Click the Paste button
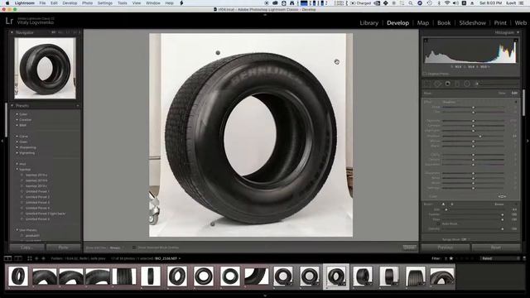Screen dimensions: 530x298 [64, 248]
